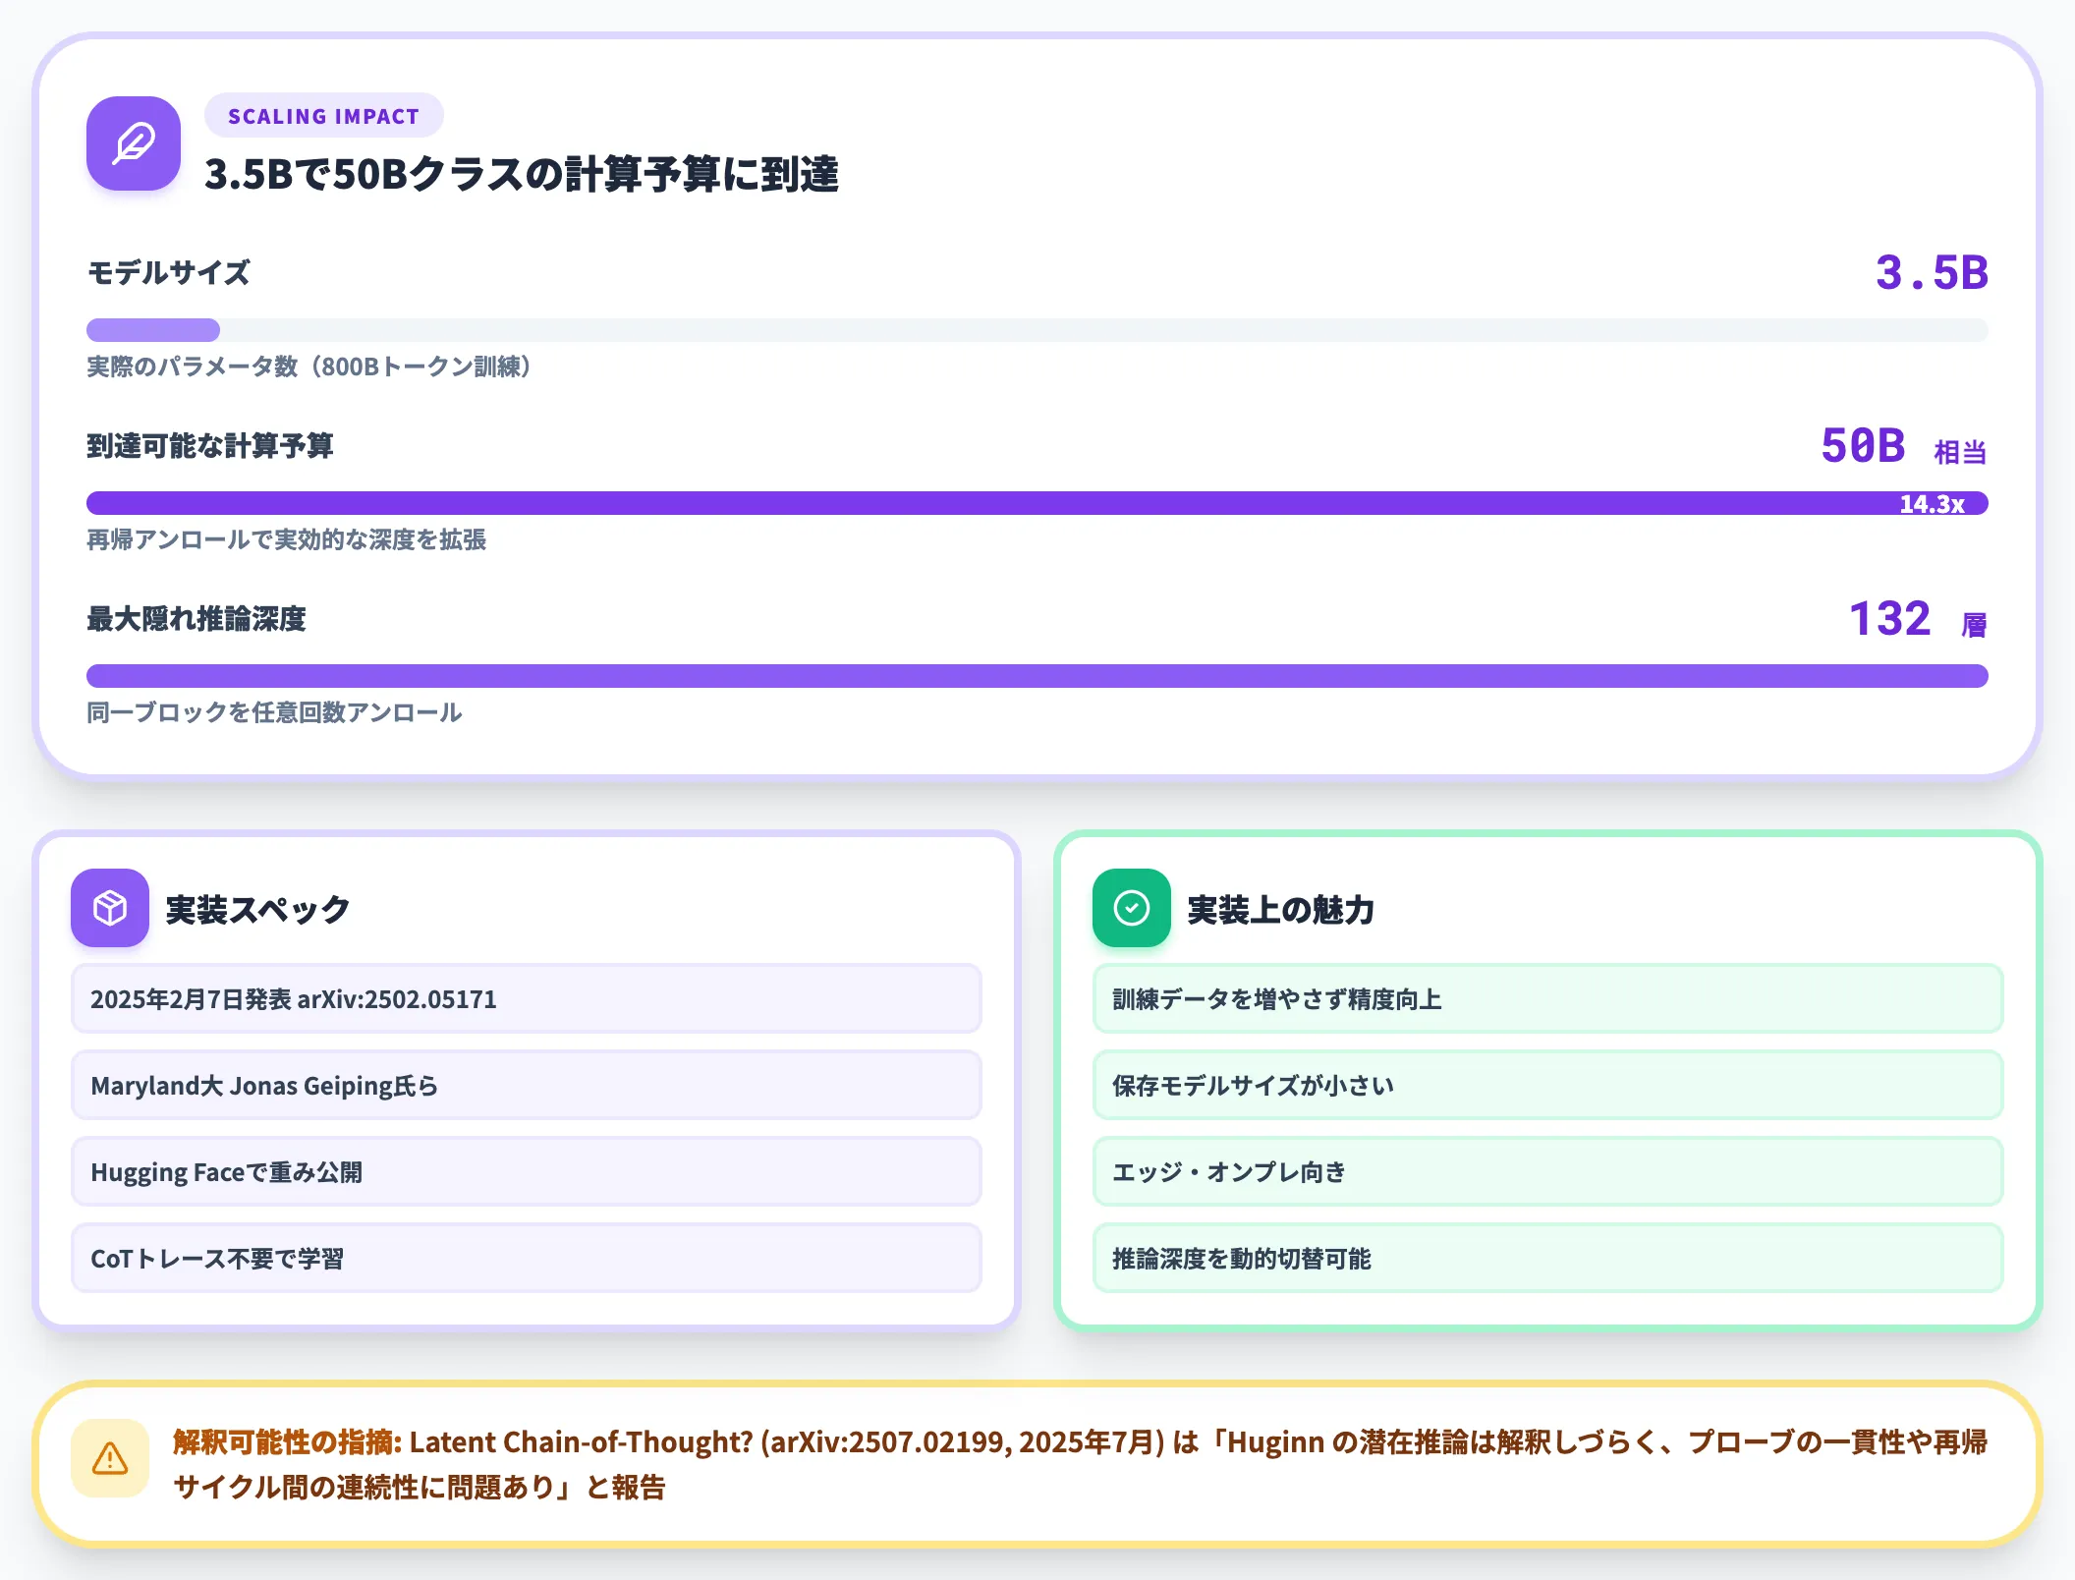Select row 推論深度を動的切替可能

coord(1548,1258)
